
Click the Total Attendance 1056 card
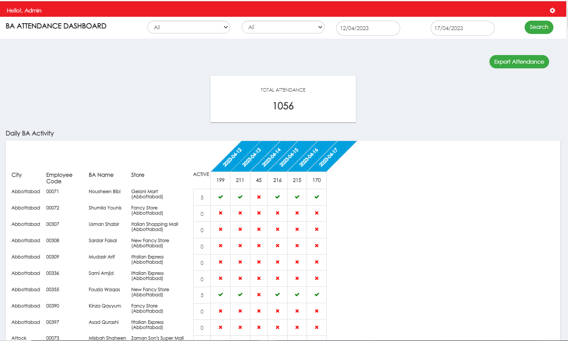tap(283, 99)
